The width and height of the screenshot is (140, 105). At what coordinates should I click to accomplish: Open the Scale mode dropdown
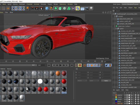click(x=94, y=81)
